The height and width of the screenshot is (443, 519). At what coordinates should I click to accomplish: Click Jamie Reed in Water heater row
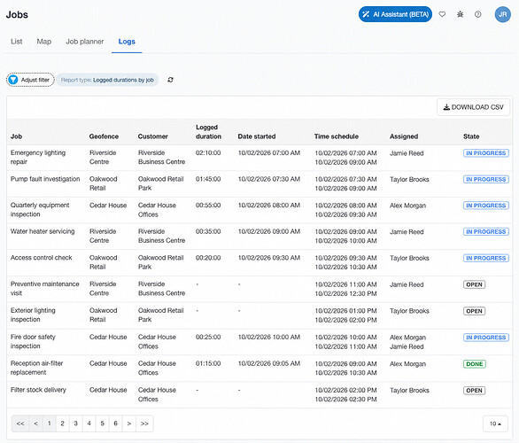(x=407, y=232)
